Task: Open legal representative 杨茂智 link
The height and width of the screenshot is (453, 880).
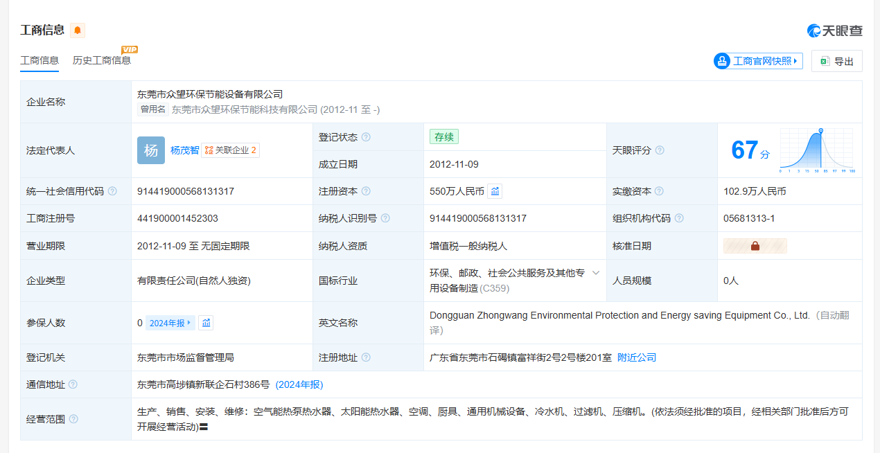Action: [184, 150]
